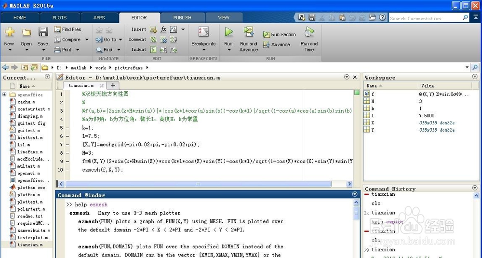The height and width of the screenshot is (258, 482).
Task: Click the editor horizontal scrollbar thumb
Action: pos(198,184)
